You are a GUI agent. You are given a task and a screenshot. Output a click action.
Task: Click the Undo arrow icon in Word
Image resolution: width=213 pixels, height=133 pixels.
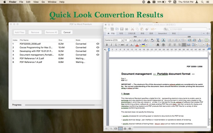pos(153,29)
